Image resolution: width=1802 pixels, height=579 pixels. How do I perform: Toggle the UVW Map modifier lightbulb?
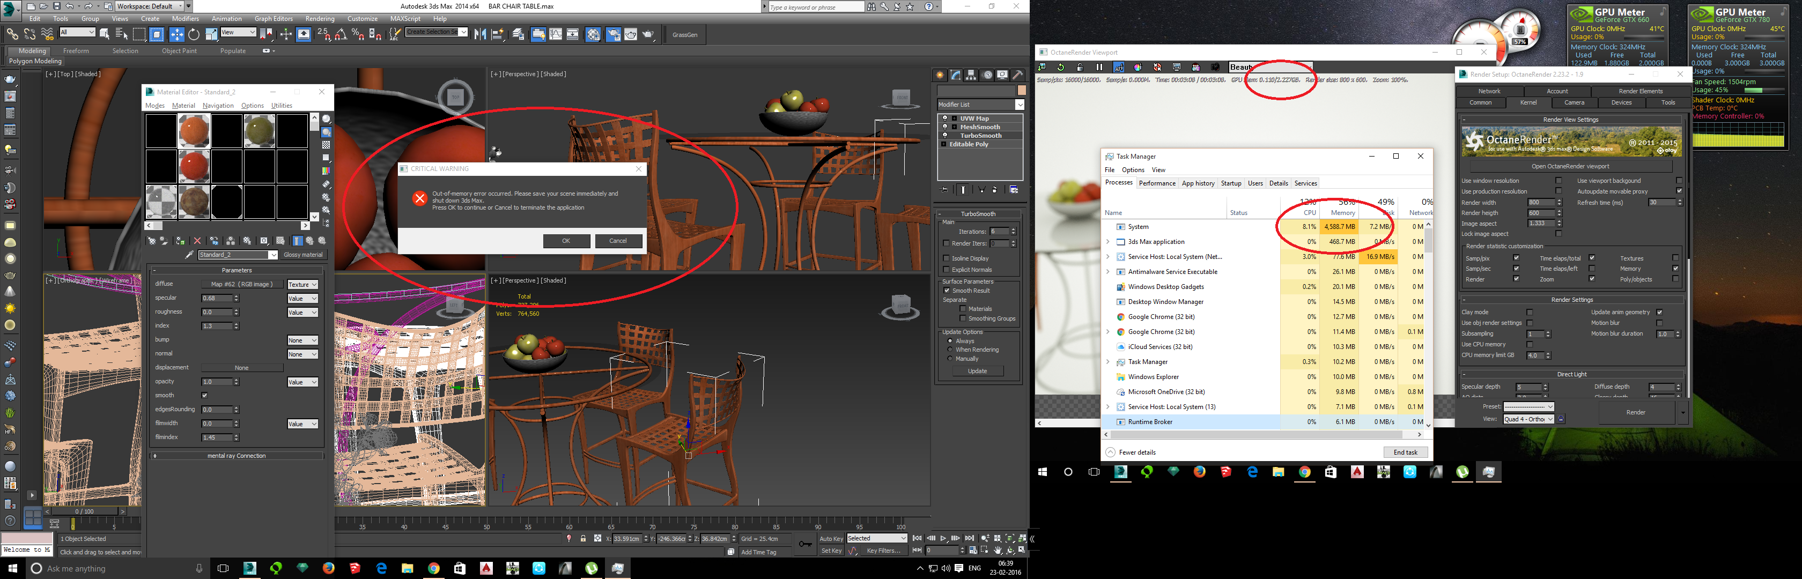945,118
